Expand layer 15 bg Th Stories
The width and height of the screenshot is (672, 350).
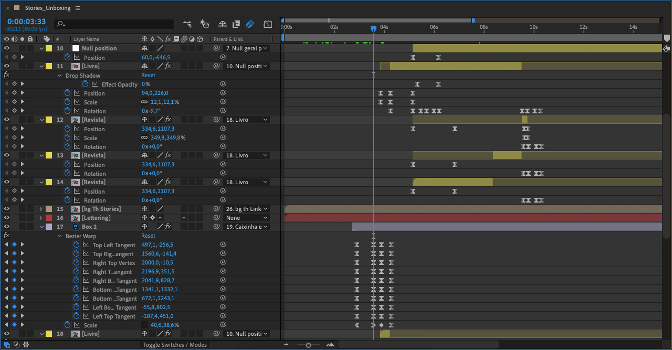coord(41,209)
